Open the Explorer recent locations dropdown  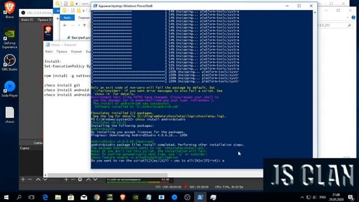[x=79, y=25]
